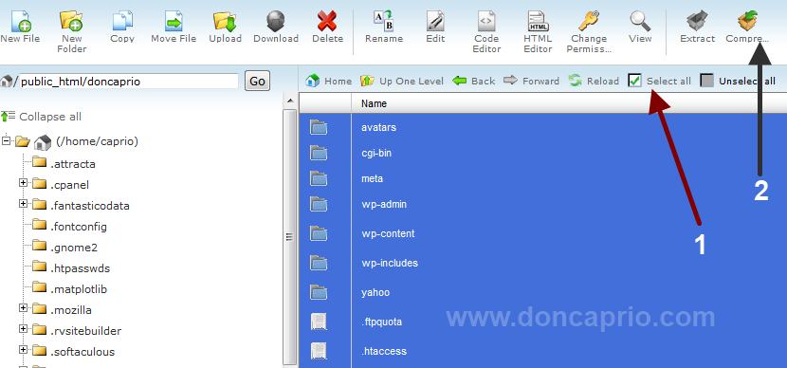
Task: Select the yahoo folder row
Action: click(542, 292)
